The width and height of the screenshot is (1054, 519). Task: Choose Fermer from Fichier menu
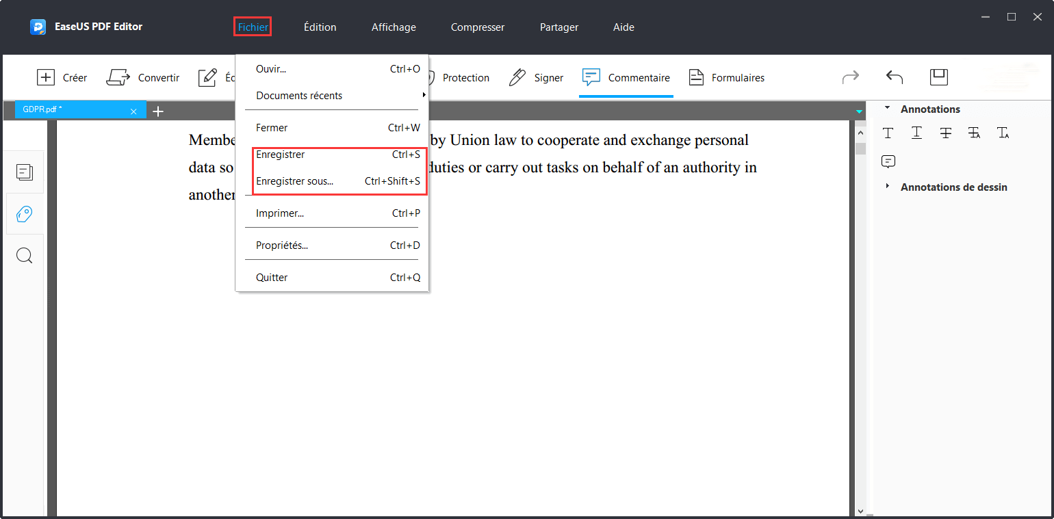coord(333,128)
